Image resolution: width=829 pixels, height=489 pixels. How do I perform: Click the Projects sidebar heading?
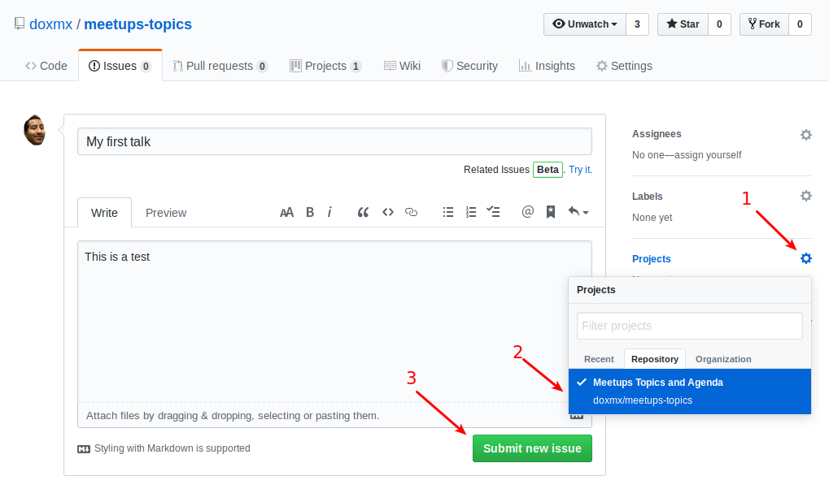(x=652, y=259)
